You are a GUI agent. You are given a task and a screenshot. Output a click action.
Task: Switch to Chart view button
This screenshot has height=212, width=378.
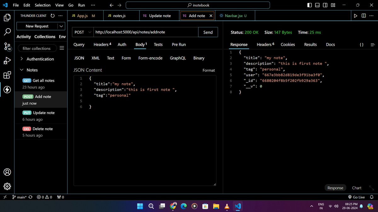[x=357, y=188]
